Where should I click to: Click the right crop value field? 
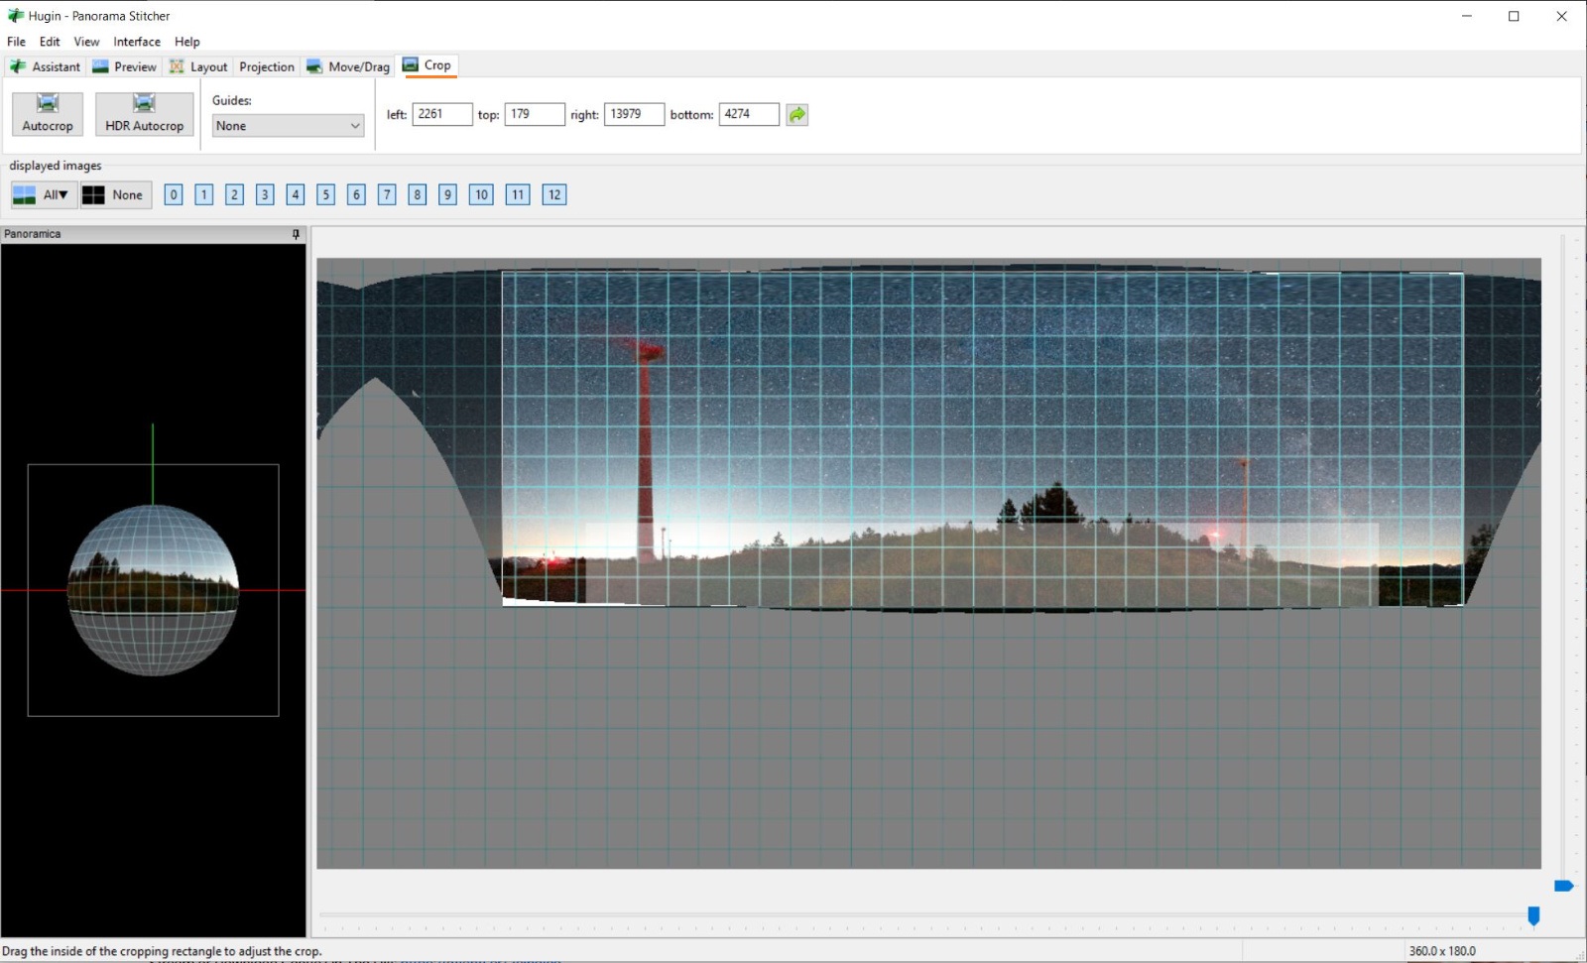(x=634, y=114)
